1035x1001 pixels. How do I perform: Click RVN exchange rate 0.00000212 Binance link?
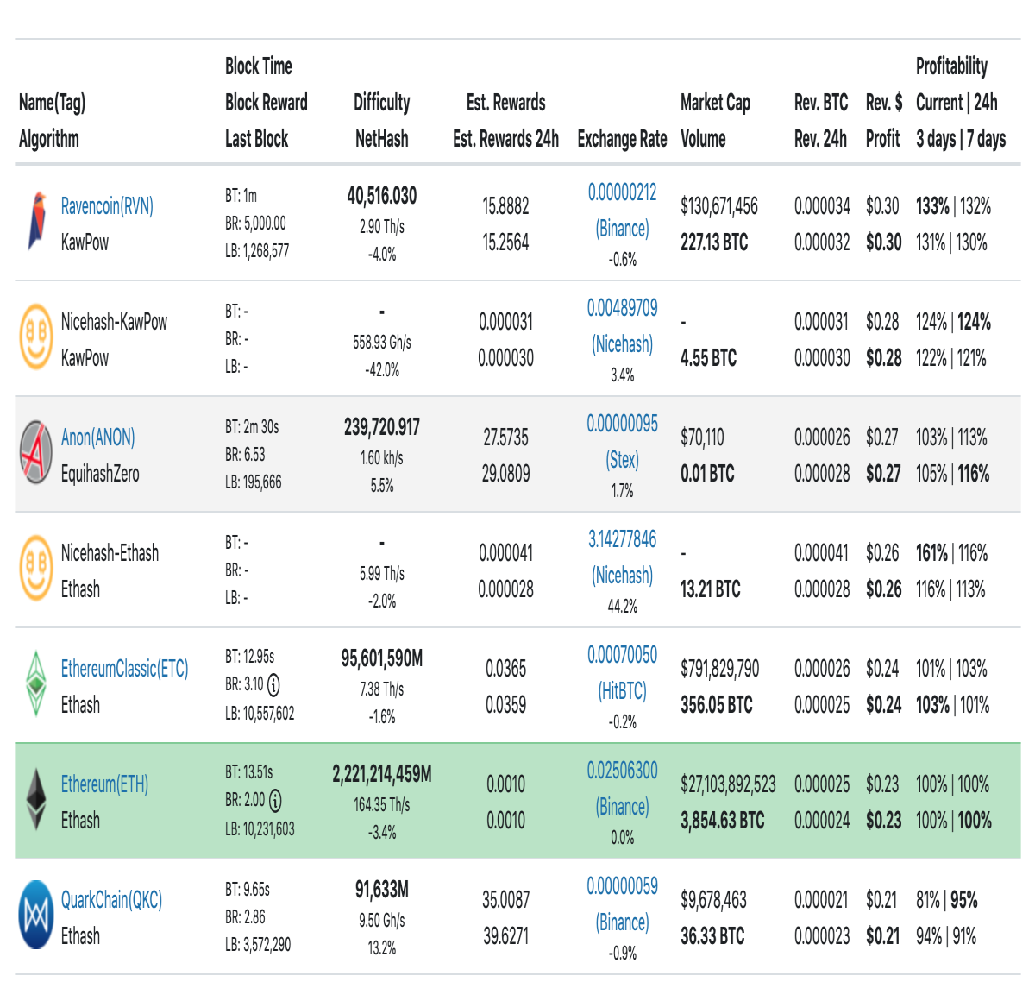[x=622, y=211]
